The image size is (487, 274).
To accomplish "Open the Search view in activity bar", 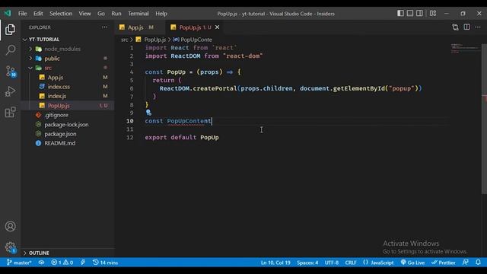I will tap(10, 49).
